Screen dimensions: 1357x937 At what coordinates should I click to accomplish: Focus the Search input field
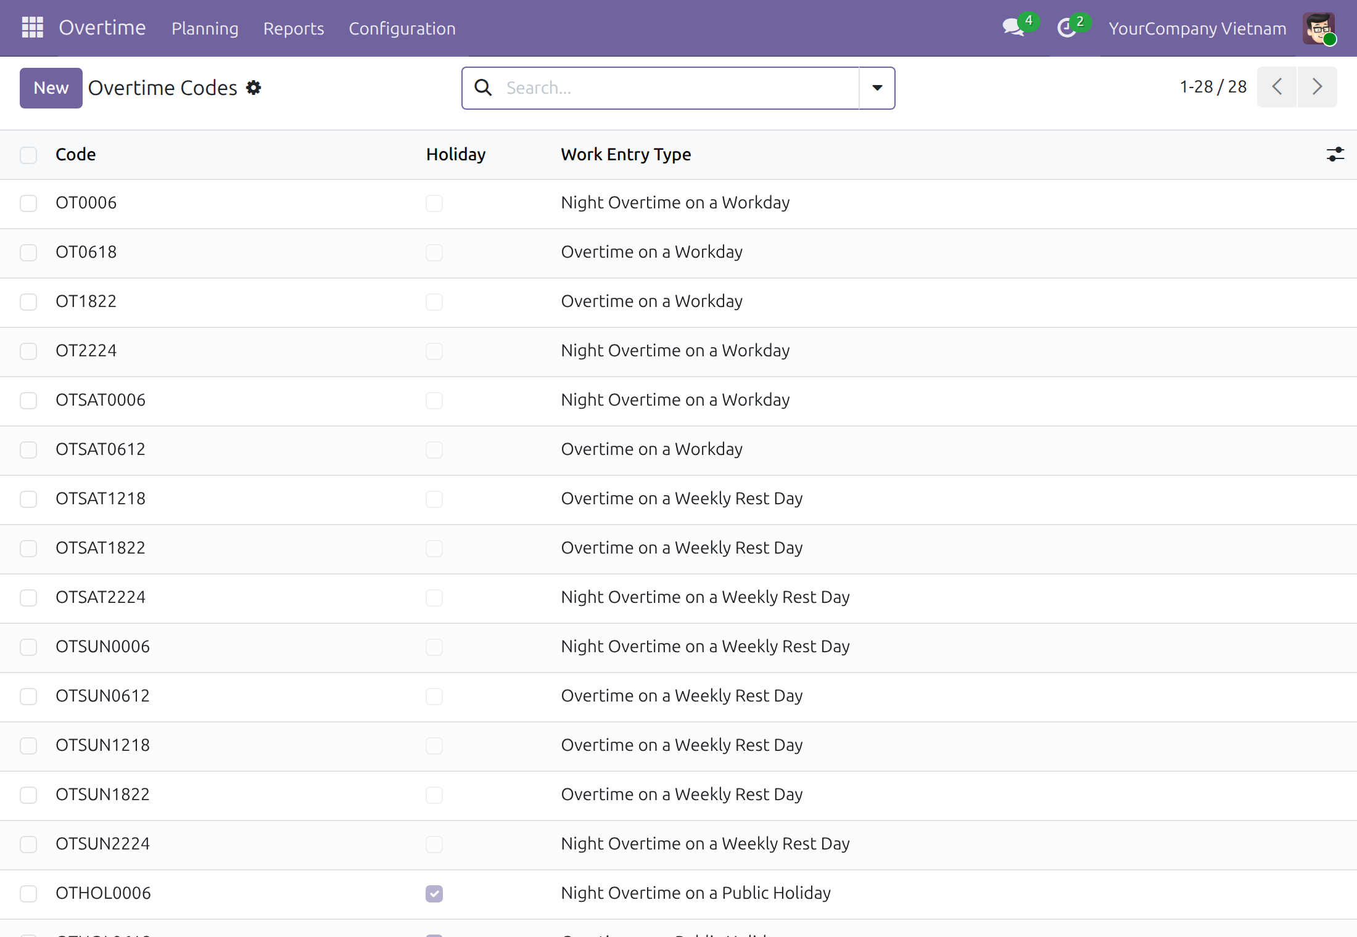678,88
